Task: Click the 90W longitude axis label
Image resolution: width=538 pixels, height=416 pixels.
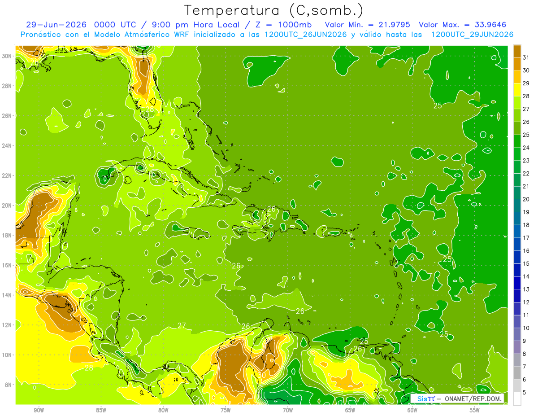Action: pyautogui.click(x=39, y=410)
